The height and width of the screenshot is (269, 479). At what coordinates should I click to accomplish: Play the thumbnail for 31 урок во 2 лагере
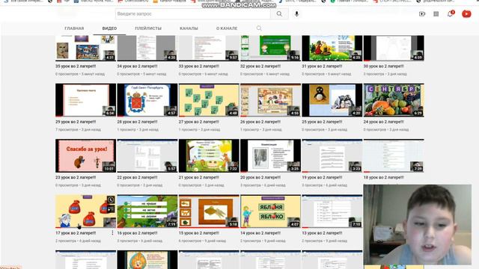click(x=332, y=48)
